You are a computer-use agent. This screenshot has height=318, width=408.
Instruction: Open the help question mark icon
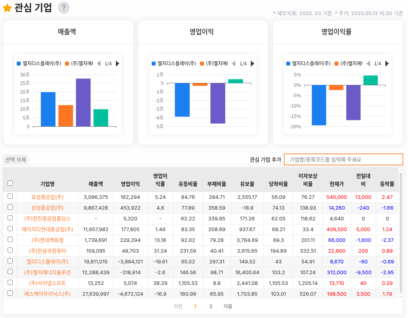64,8
